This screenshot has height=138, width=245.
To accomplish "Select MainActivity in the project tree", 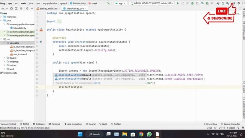I will (20, 28).
